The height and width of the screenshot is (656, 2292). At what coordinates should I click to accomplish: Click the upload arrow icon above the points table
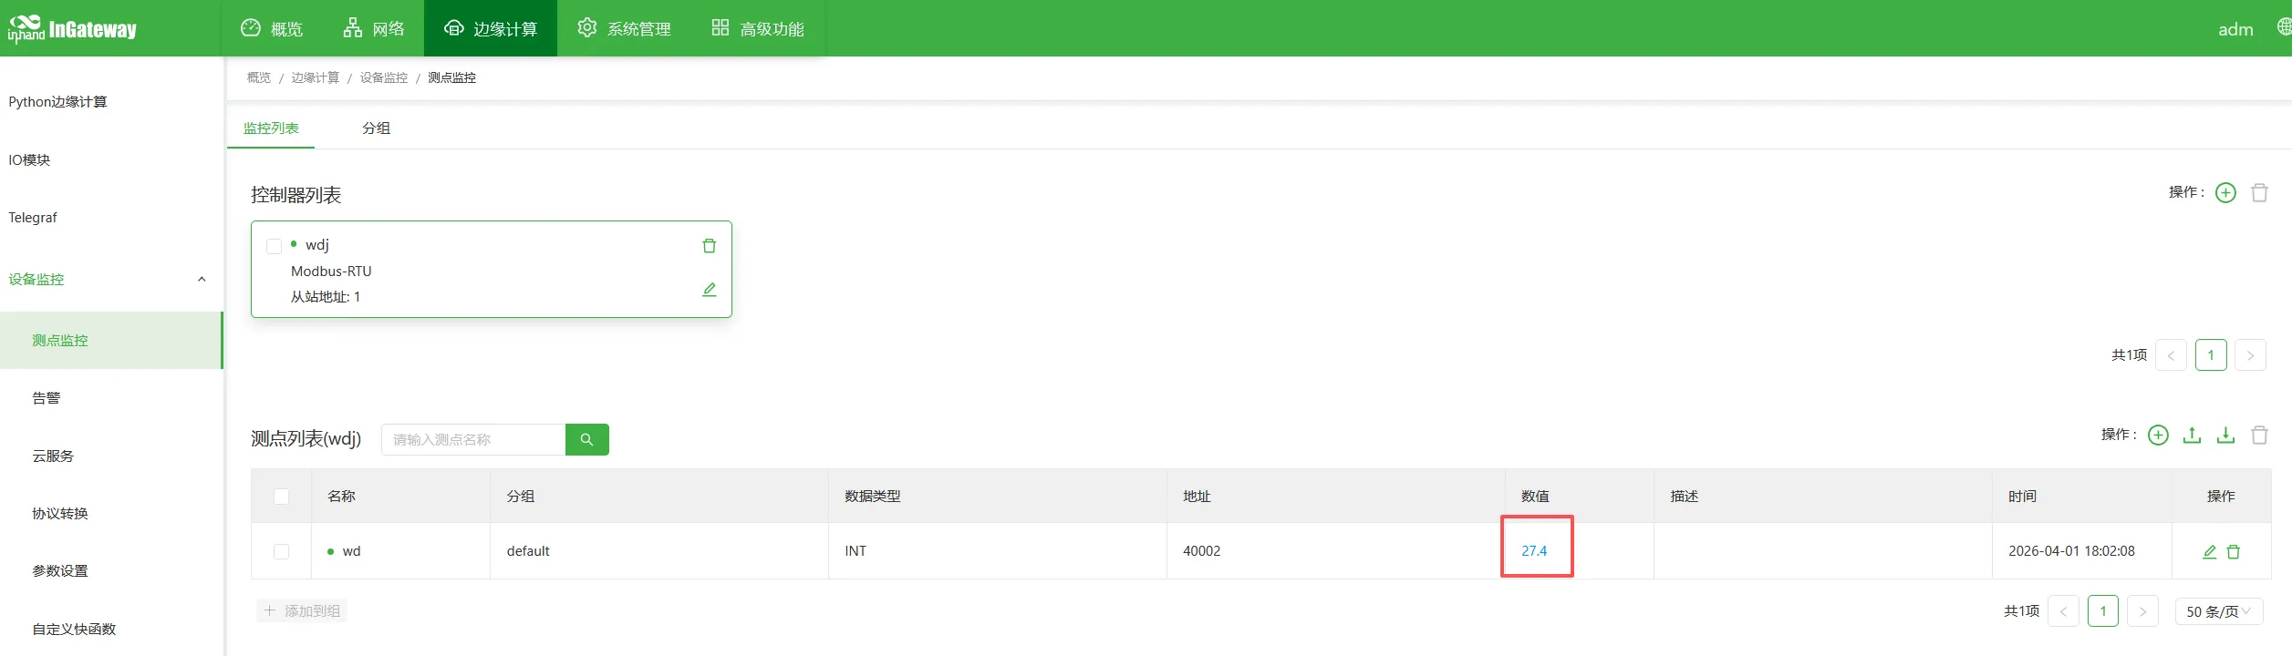click(2192, 436)
